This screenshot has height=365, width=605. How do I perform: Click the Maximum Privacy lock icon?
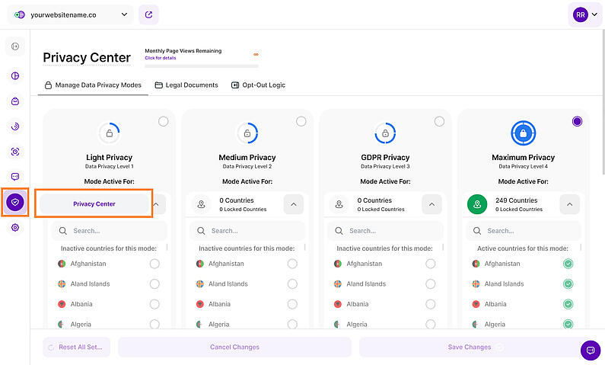[x=524, y=133]
